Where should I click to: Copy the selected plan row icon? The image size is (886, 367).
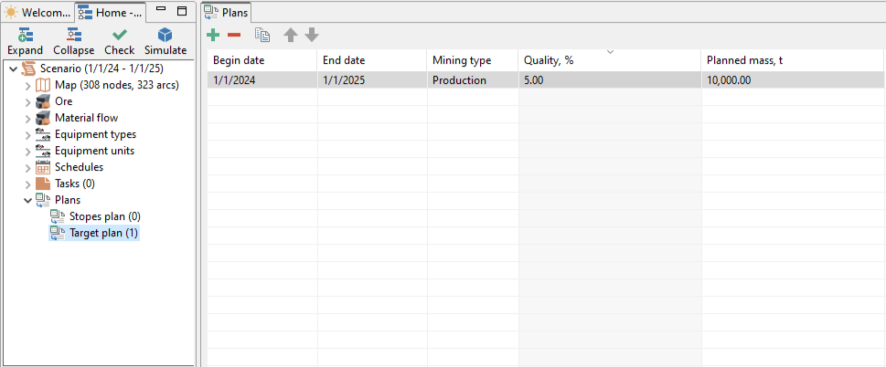click(262, 36)
